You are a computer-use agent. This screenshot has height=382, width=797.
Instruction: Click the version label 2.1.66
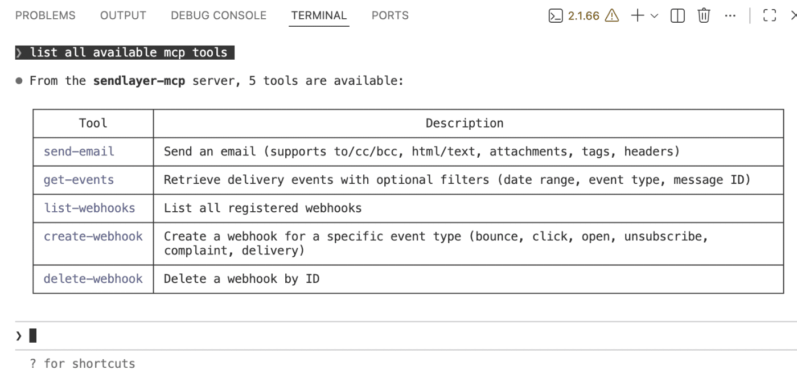pos(582,15)
